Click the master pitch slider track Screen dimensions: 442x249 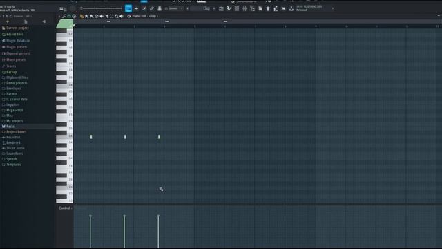(102, 8)
